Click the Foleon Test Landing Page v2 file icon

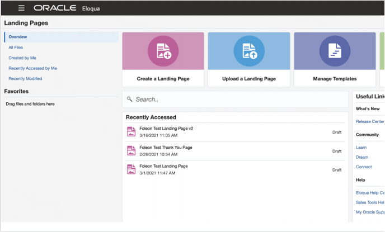click(132, 132)
